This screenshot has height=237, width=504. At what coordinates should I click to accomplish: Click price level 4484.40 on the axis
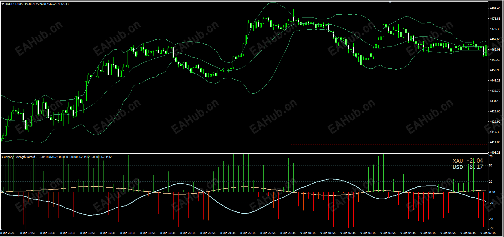(495, 8)
